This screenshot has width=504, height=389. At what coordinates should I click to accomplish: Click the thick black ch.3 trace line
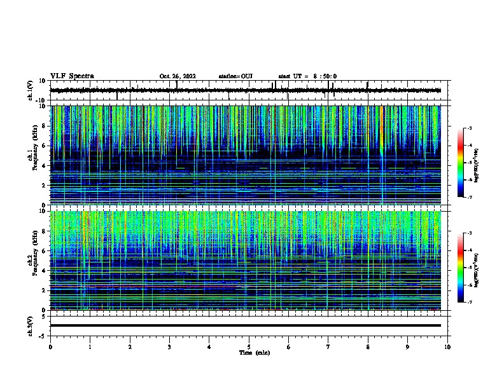[245, 325]
